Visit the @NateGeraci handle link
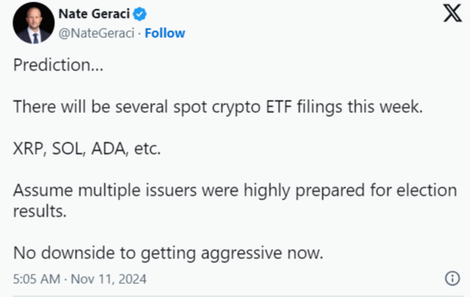 (x=96, y=33)
